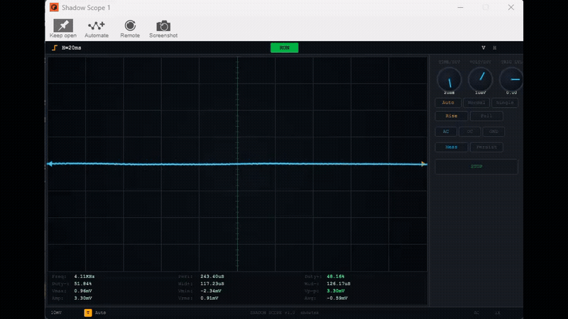Click the blue waveform trace at the center graticule

click(x=238, y=164)
